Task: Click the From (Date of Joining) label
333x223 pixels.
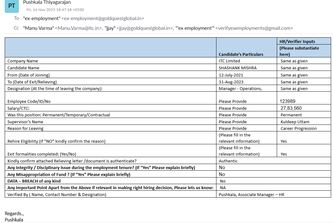Action: 29,75
